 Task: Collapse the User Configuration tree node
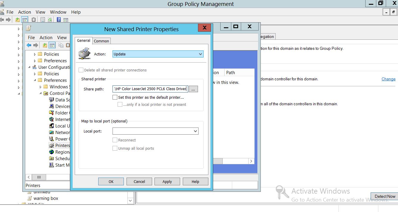29,67
